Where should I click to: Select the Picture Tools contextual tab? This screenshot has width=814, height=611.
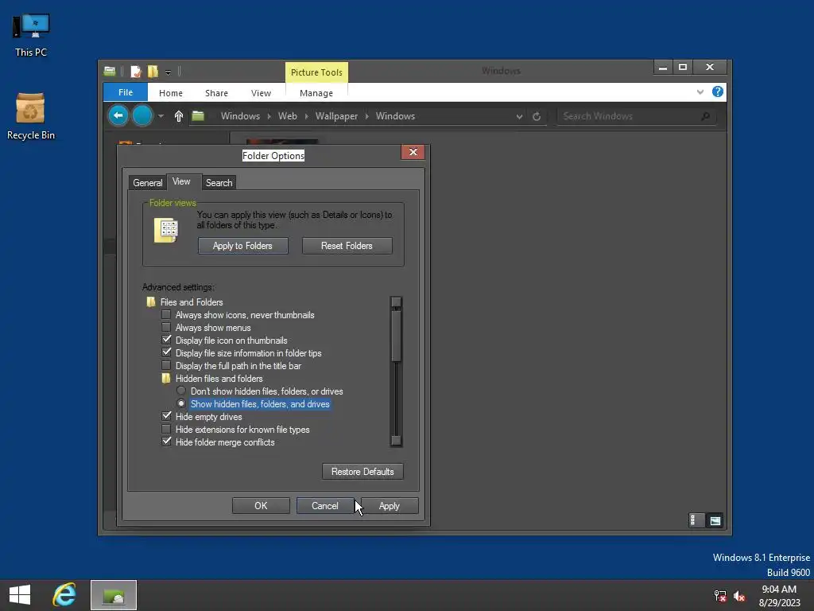(316, 72)
